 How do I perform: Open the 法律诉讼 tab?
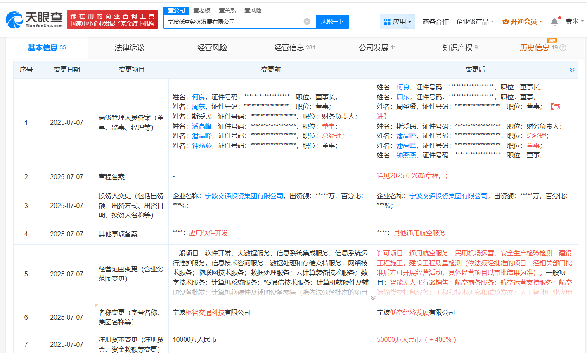pyautogui.click(x=130, y=48)
